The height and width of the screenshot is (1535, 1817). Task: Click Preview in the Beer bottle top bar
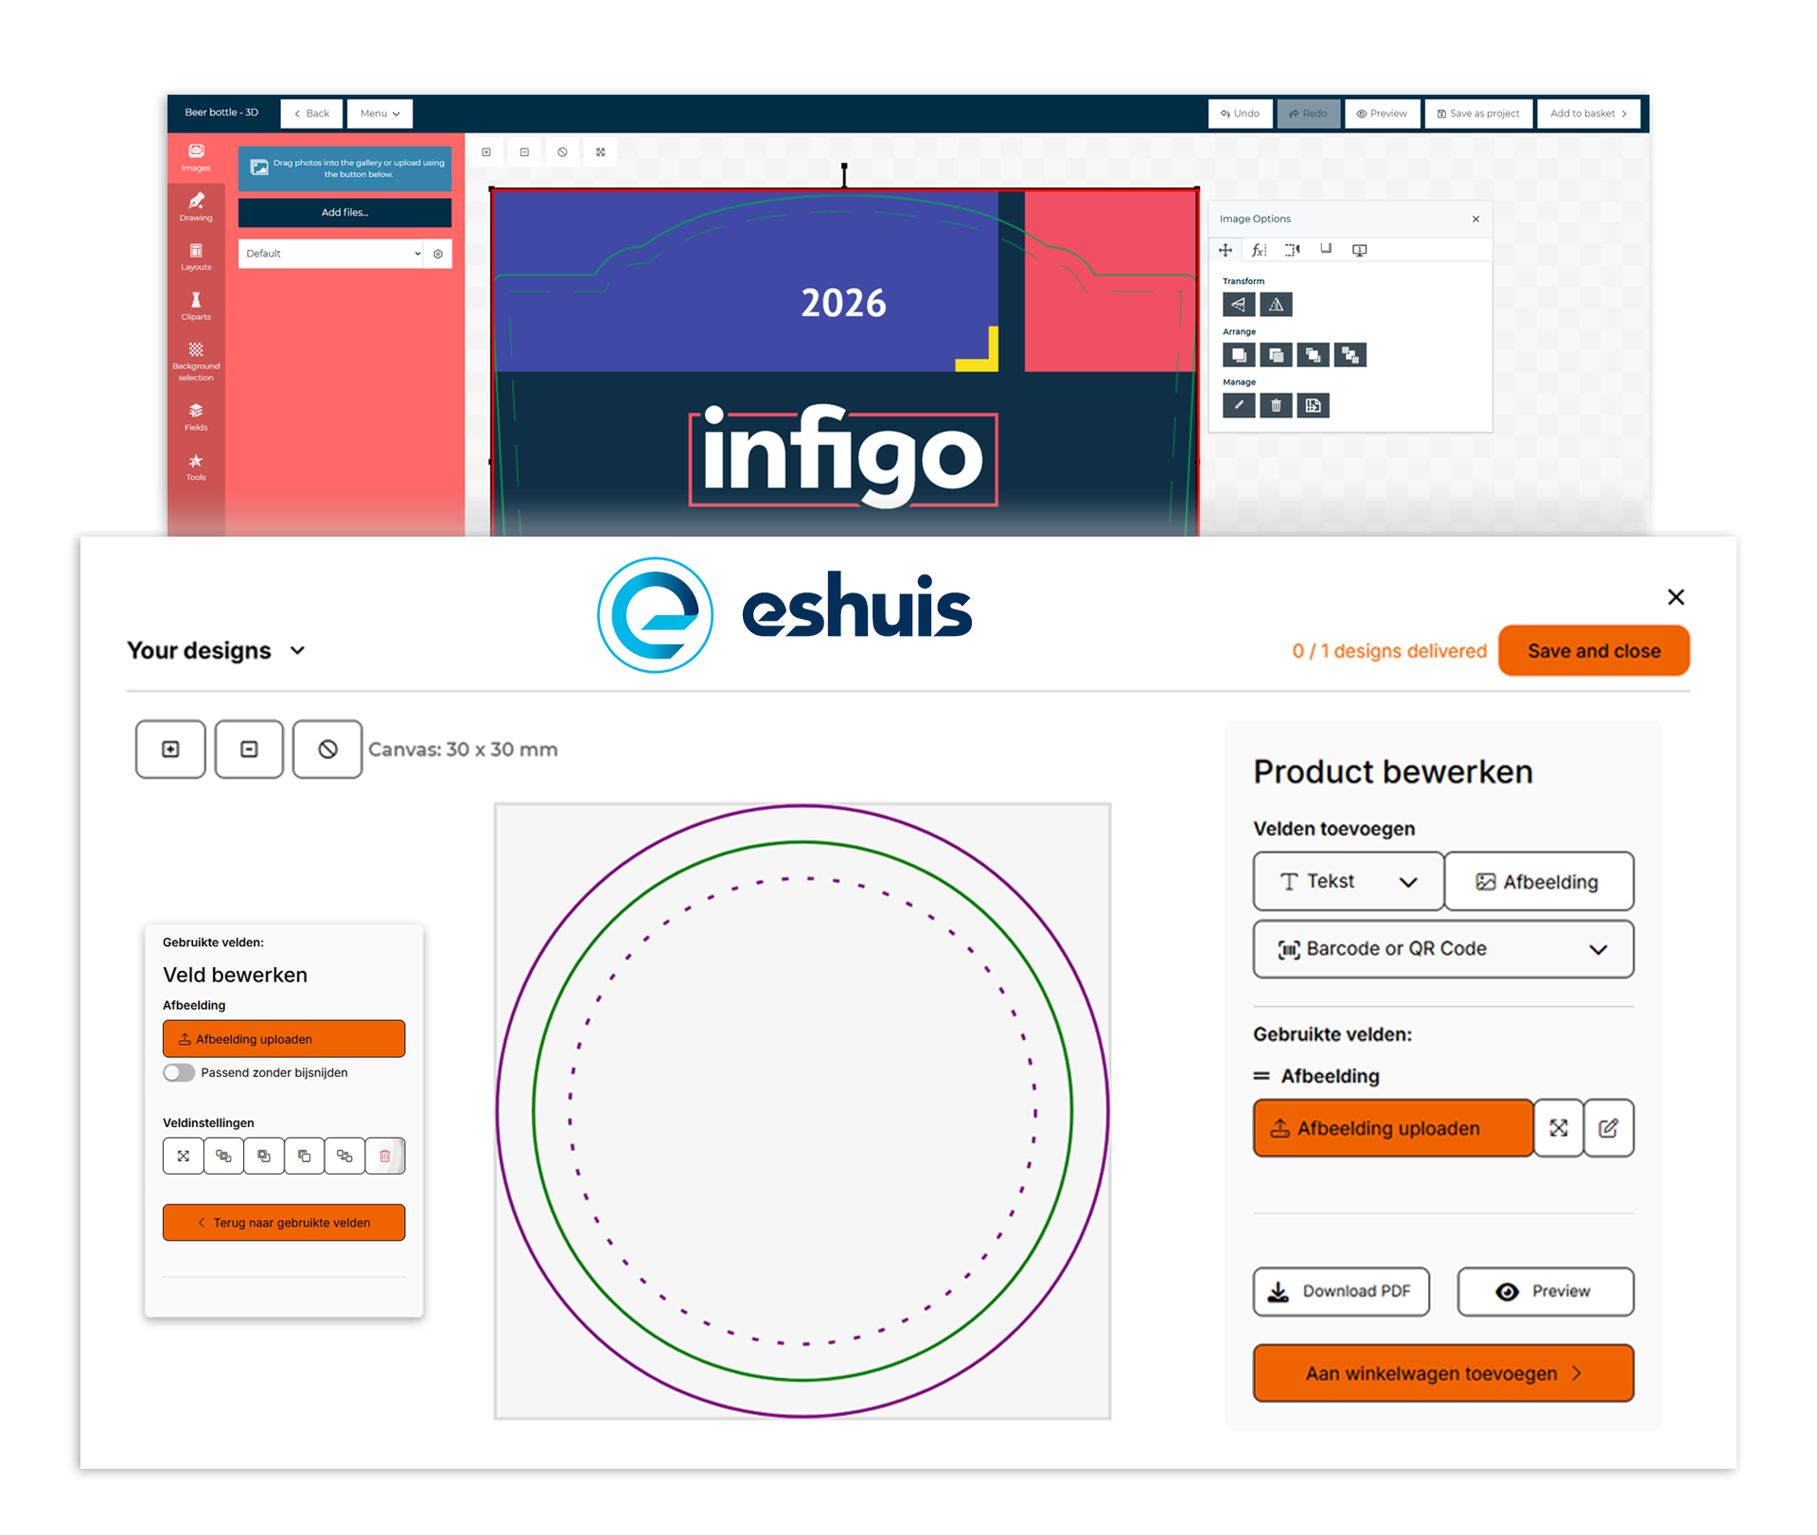point(1383,114)
